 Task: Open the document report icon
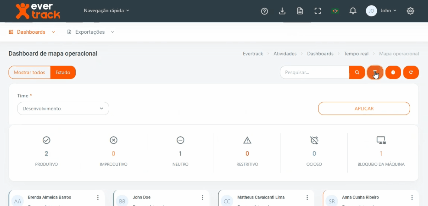300,11
